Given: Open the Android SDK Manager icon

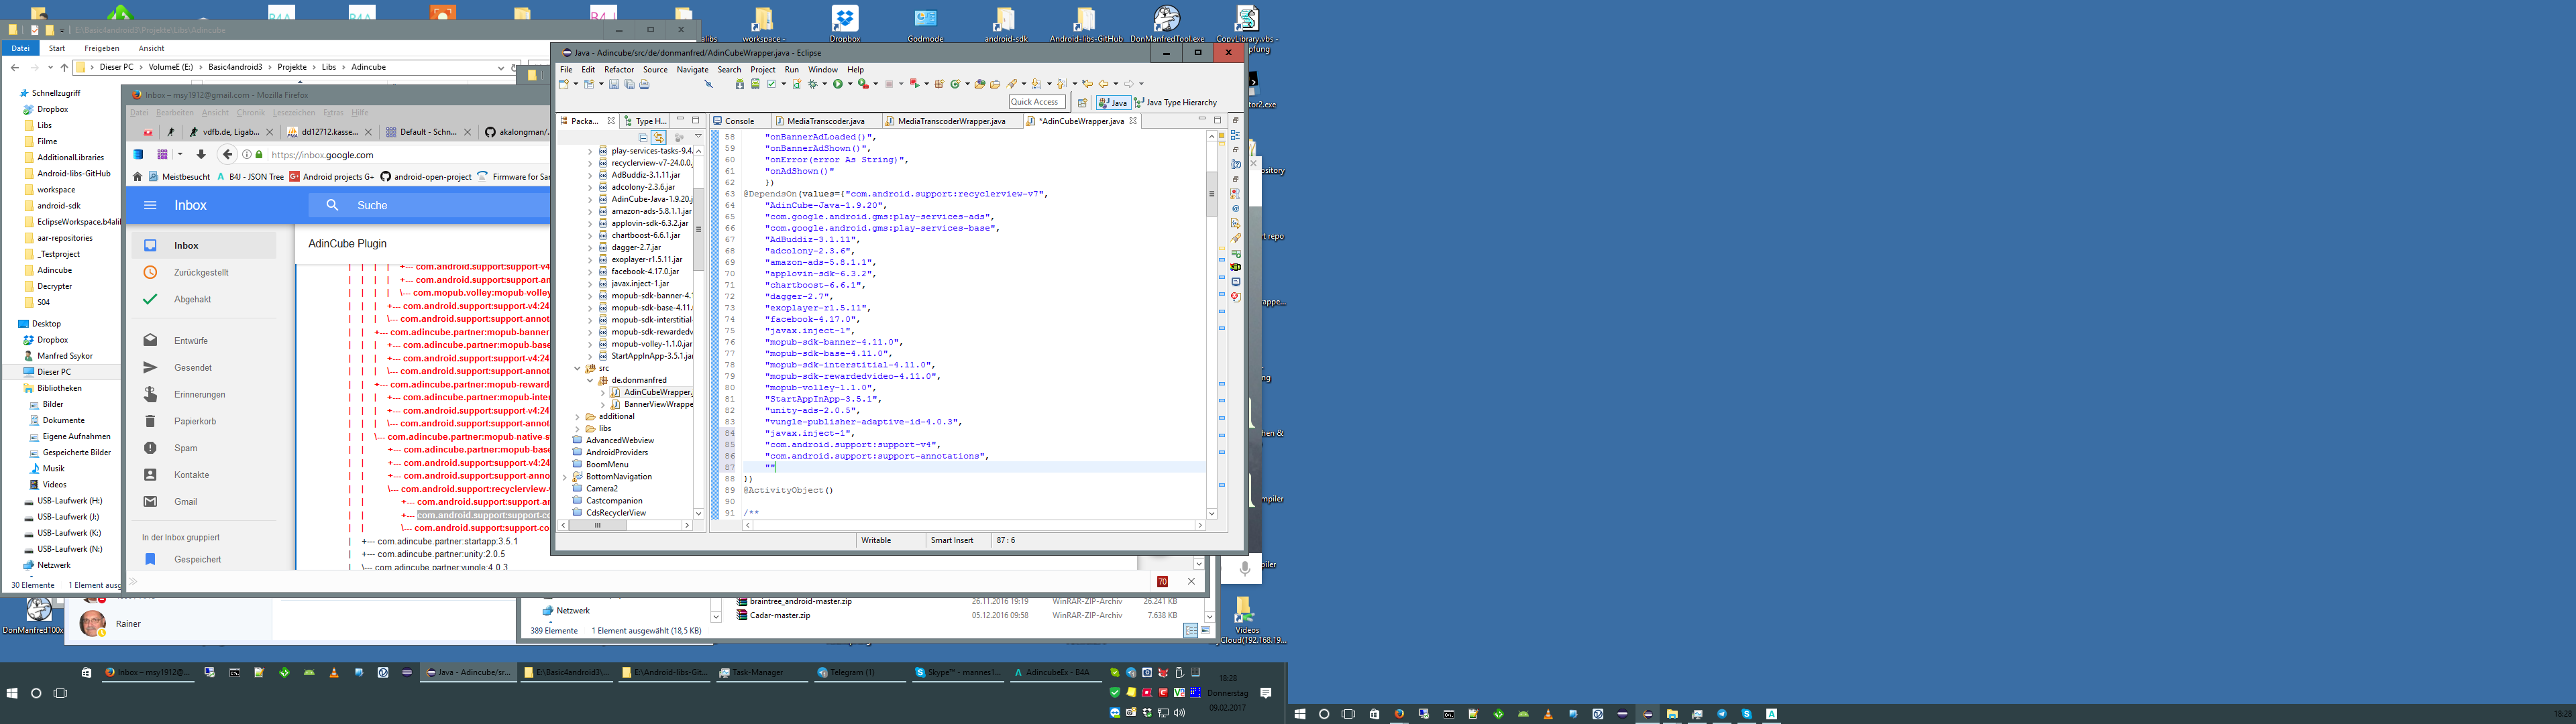Looking at the screenshot, I should tap(740, 84).
